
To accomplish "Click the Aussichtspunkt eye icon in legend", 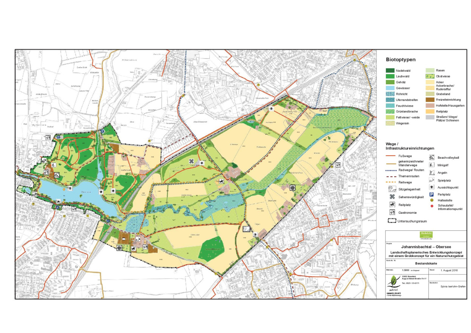I will [432, 187].
